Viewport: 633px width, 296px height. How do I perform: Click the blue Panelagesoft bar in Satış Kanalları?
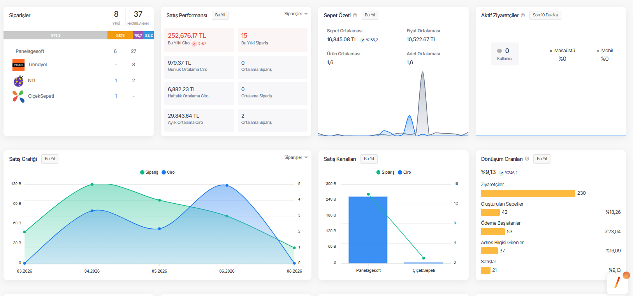click(x=368, y=230)
